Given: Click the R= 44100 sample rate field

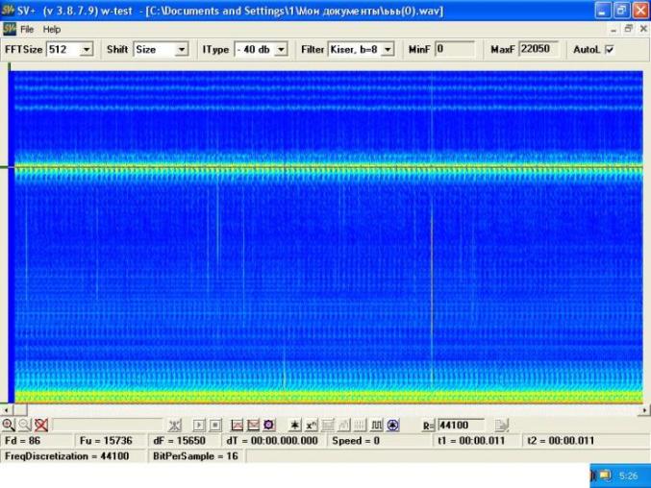Looking at the screenshot, I should coord(461,425).
